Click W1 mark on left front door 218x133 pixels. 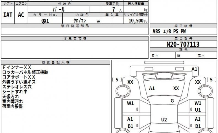coord(130,103)
